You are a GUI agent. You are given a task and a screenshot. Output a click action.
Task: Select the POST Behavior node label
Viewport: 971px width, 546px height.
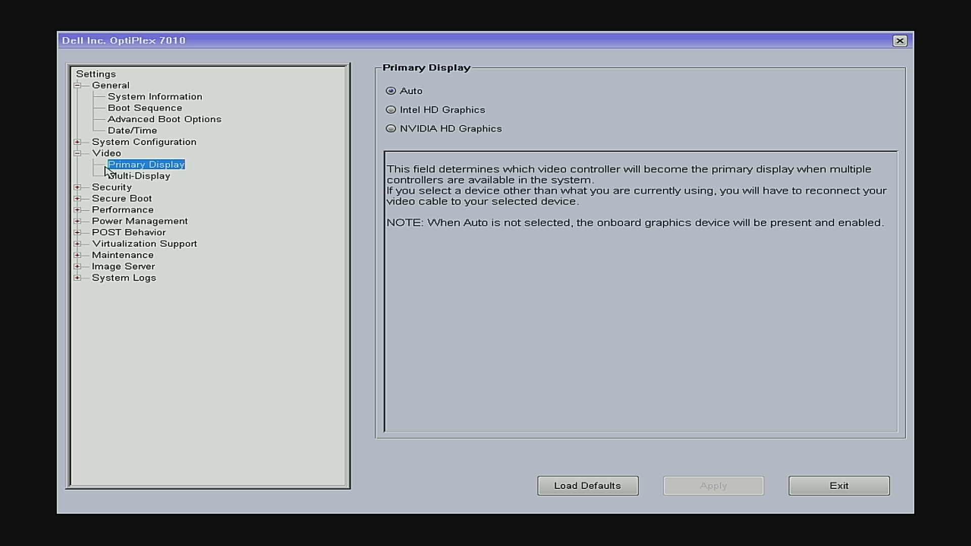[x=129, y=233]
